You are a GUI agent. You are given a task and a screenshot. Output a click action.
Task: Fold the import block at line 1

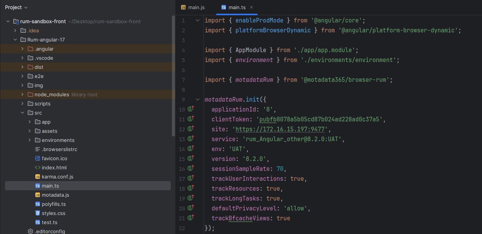[x=197, y=20]
